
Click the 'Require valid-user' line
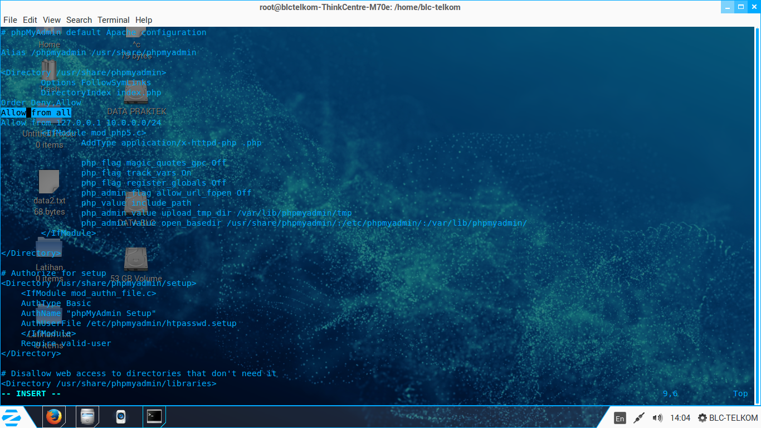(x=66, y=343)
